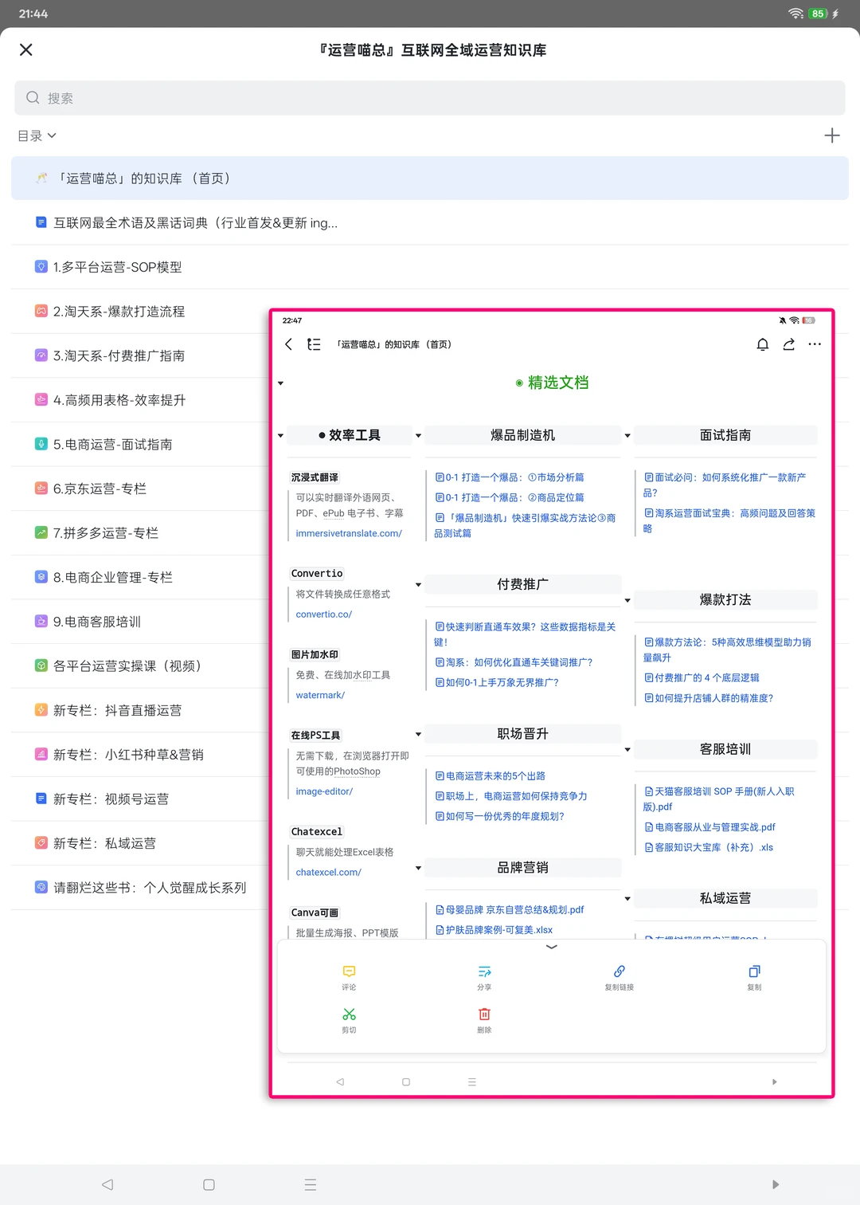
Task: Click the 评论 comment icon
Action: 349,975
